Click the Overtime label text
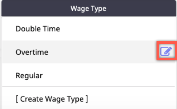The height and width of the screenshot is (109, 177). click(32, 52)
